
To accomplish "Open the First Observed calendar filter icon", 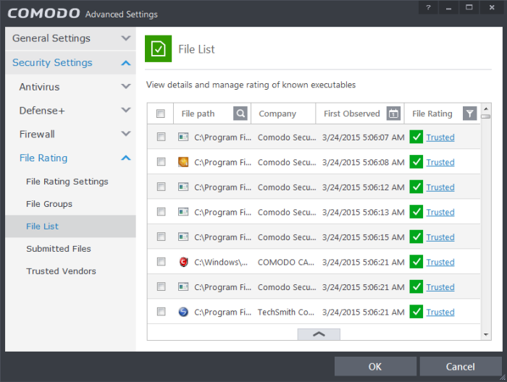I will [393, 114].
